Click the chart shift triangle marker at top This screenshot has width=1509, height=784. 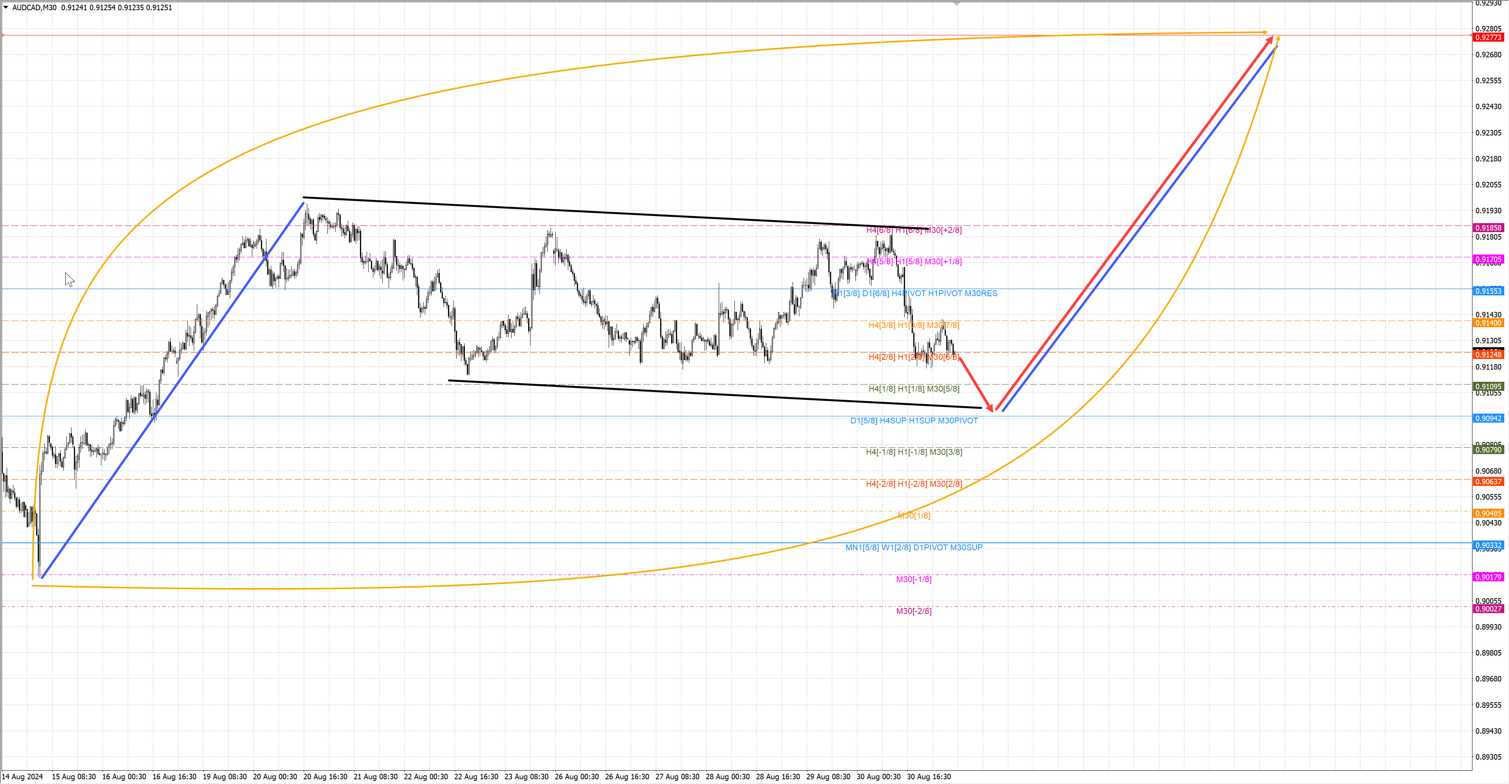956,4
